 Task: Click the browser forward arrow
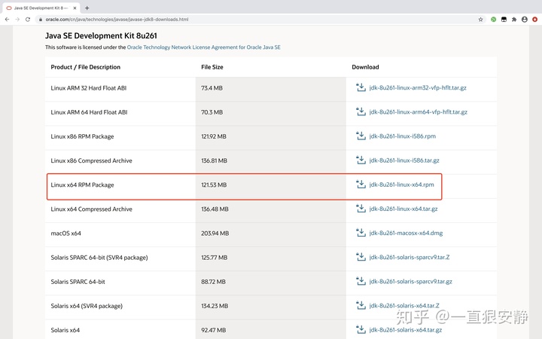[x=17, y=20]
